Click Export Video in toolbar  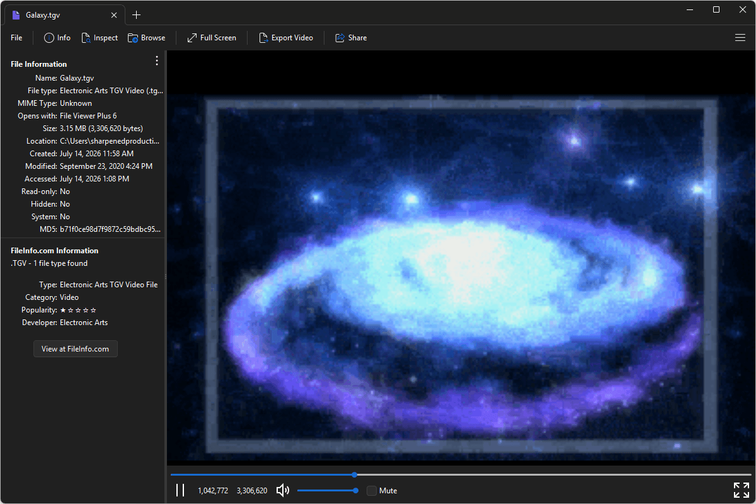click(x=286, y=38)
